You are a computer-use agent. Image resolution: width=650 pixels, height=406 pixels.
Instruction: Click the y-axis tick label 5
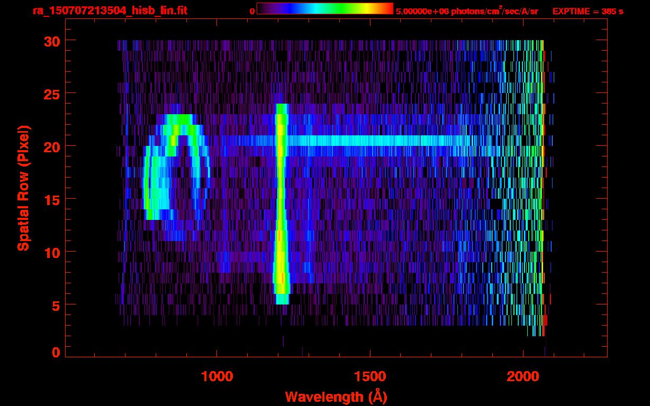pyautogui.click(x=55, y=305)
